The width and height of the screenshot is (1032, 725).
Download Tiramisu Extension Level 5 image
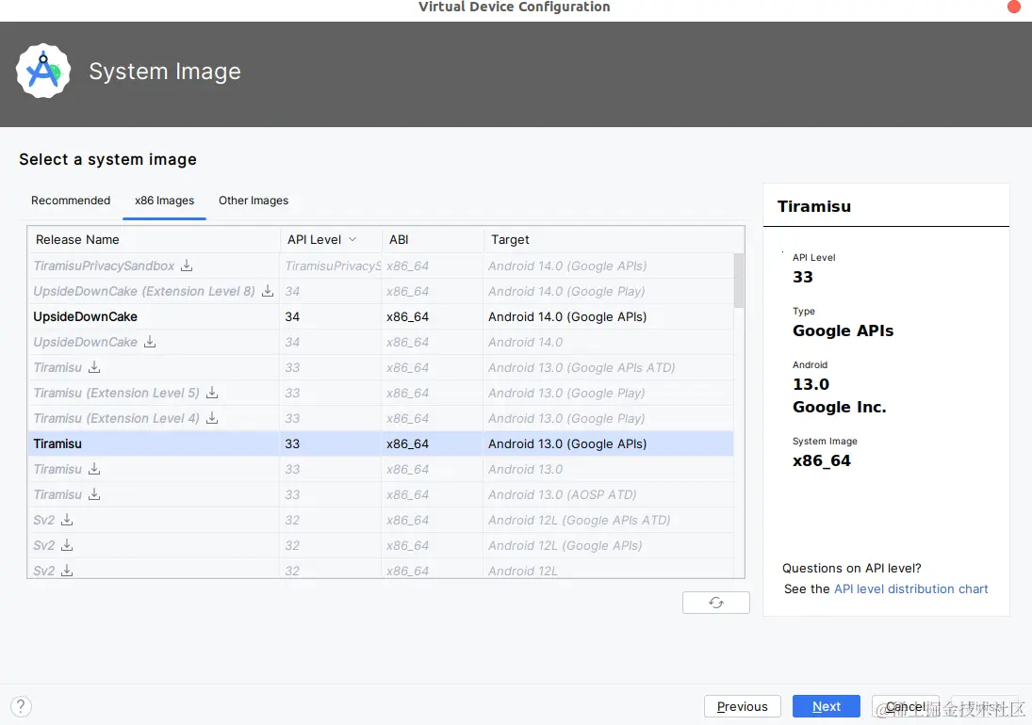[212, 394]
